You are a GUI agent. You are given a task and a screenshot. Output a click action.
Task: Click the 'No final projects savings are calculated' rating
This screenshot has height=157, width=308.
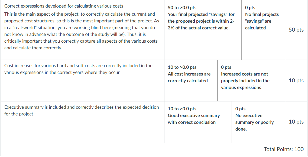click(x=263, y=30)
